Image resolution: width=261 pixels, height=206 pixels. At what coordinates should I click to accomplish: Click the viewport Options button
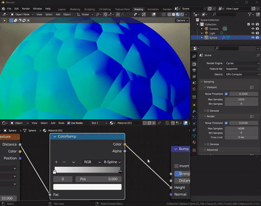coord(182,21)
